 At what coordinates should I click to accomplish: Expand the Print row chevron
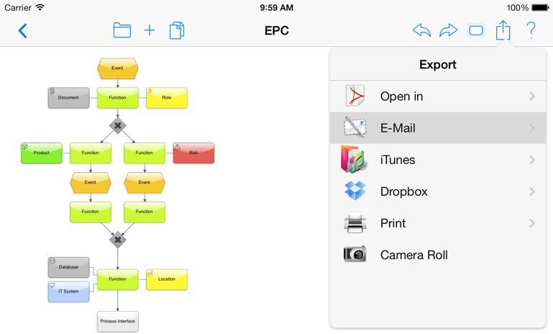click(x=532, y=223)
